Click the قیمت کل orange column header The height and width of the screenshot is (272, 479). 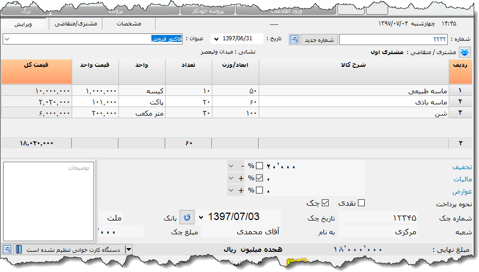pyautogui.click(x=37, y=71)
